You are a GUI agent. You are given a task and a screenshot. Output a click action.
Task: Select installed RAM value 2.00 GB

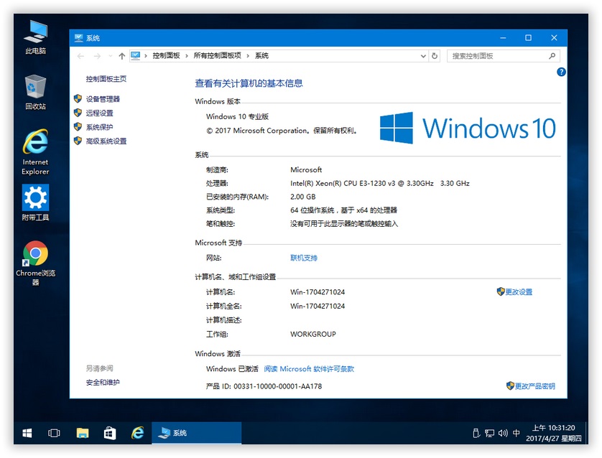tap(303, 197)
